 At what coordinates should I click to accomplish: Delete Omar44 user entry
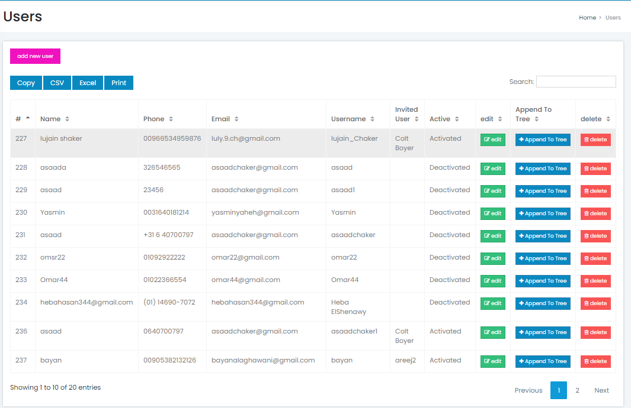(x=595, y=281)
